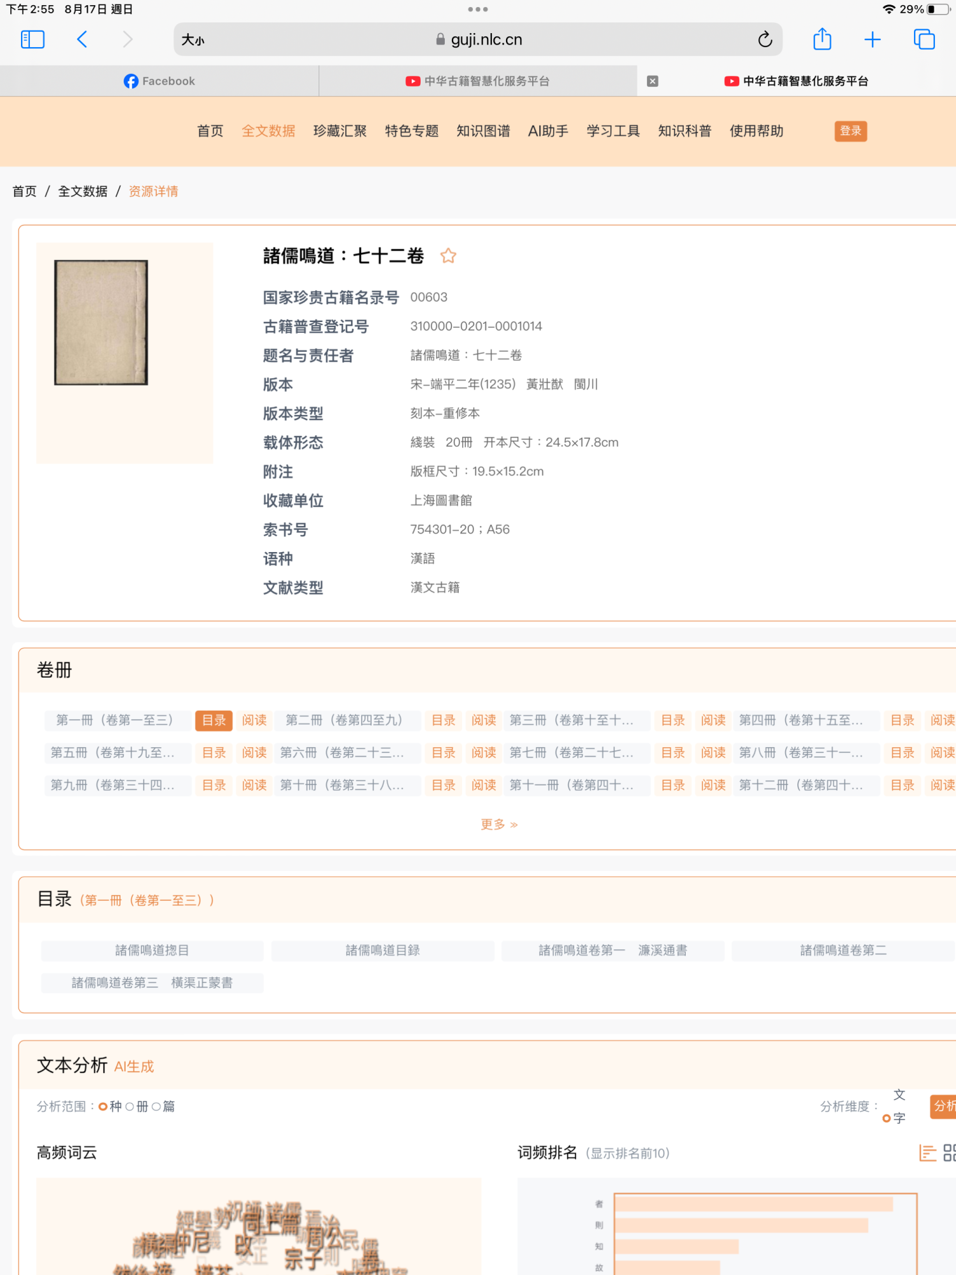Close the current tab
956x1275 pixels.
tap(652, 81)
